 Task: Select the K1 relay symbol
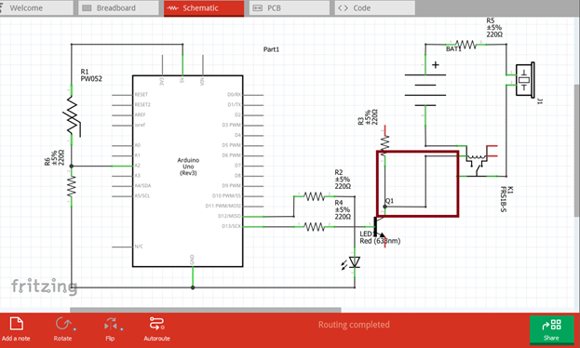[x=478, y=161]
